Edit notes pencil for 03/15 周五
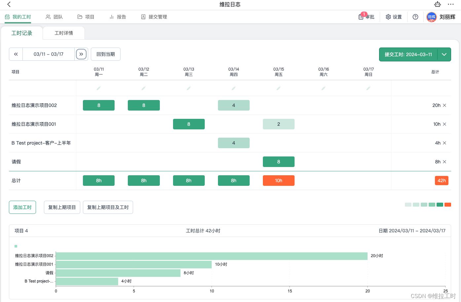This screenshot has width=461, height=302. click(279, 88)
